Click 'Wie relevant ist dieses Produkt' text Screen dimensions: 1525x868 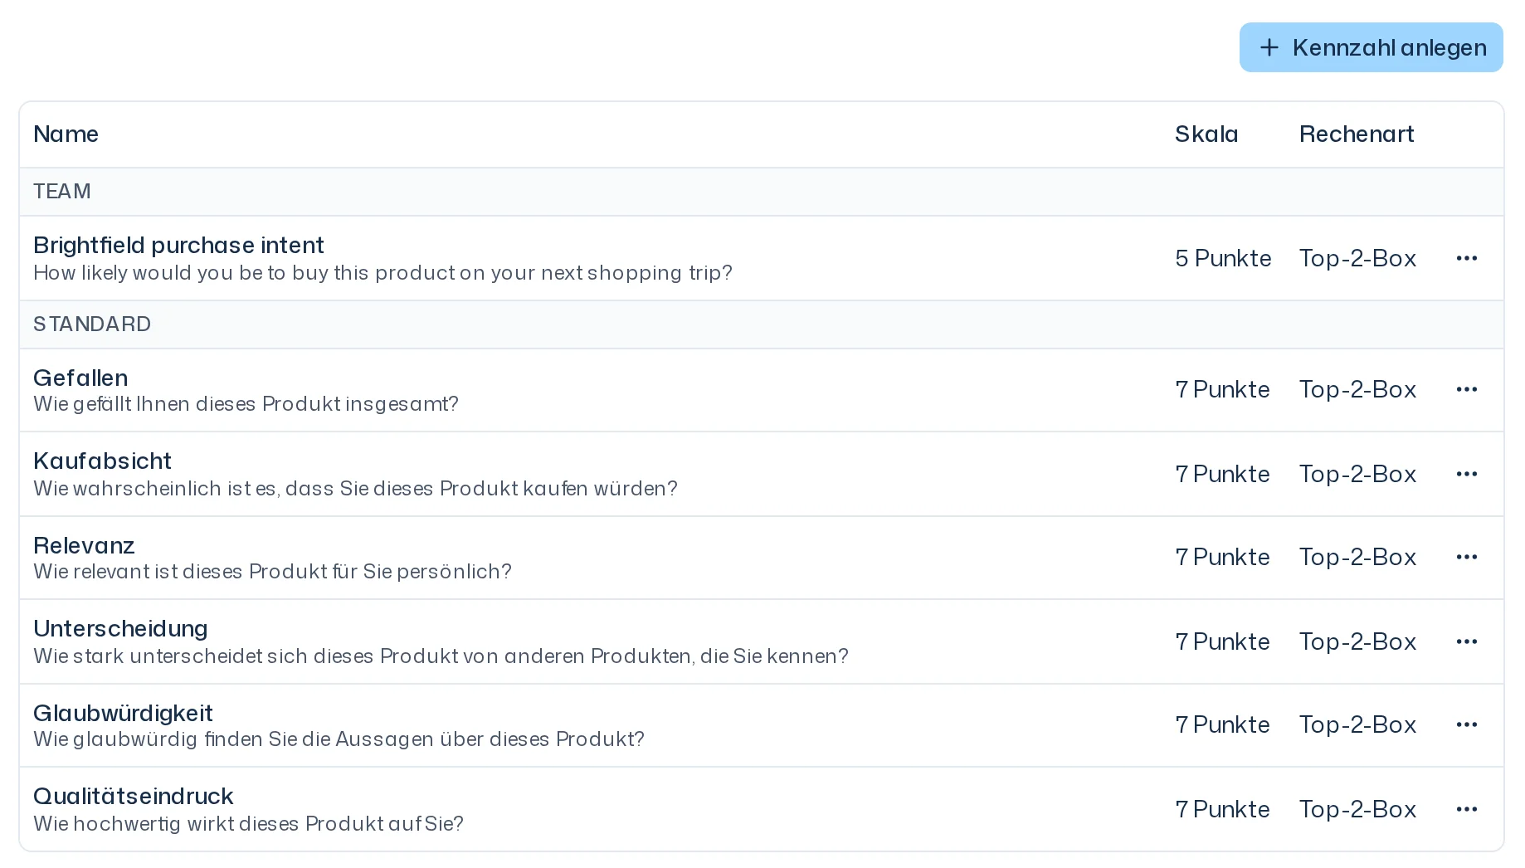[x=272, y=572]
